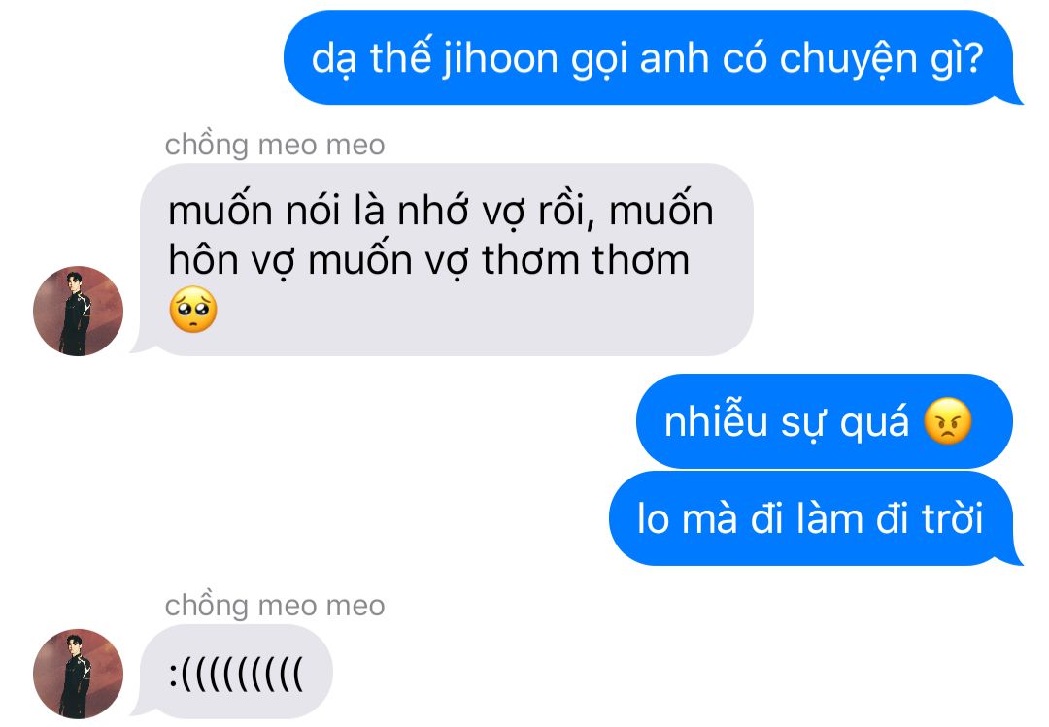Select the gray bubble starting 'muốn nói là nhớ vợ rồi'

pyautogui.click(x=443, y=259)
